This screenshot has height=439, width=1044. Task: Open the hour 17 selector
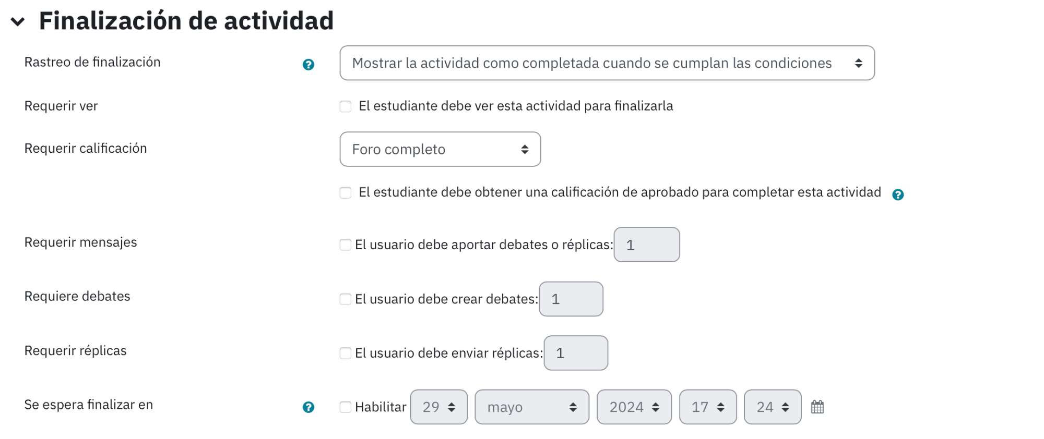[x=708, y=407]
